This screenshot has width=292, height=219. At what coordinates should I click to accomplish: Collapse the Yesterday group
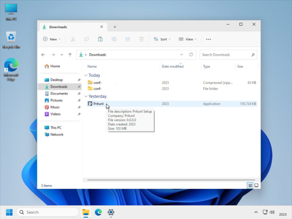86,96
